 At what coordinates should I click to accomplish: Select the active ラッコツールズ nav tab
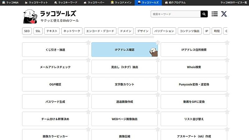[x=148, y=2]
